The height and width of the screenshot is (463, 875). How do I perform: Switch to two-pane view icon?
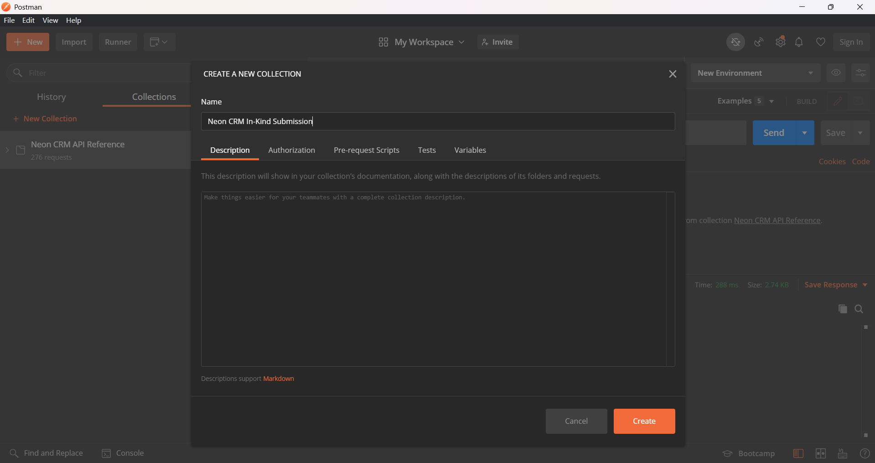821,453
